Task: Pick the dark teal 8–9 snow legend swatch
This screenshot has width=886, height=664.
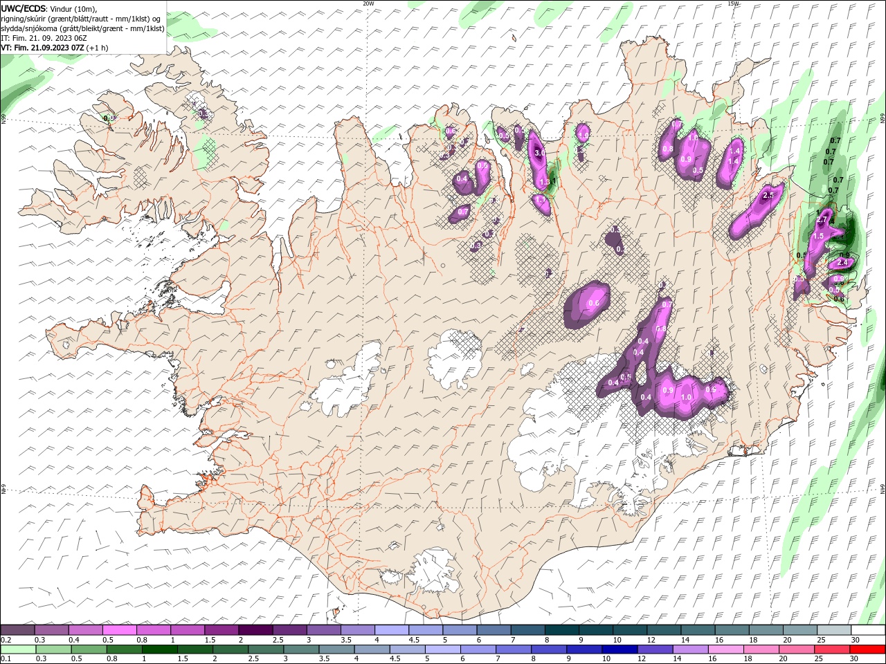Action: (561, 630)
